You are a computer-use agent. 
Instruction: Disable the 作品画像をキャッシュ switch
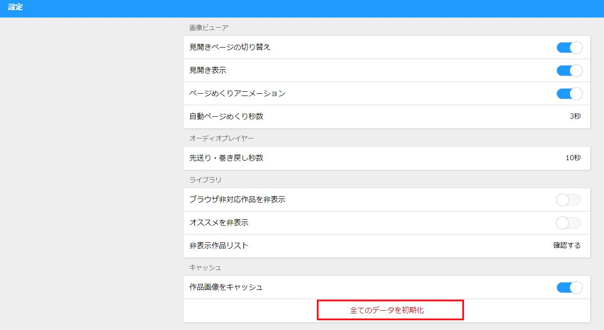(x=569, y=288)
